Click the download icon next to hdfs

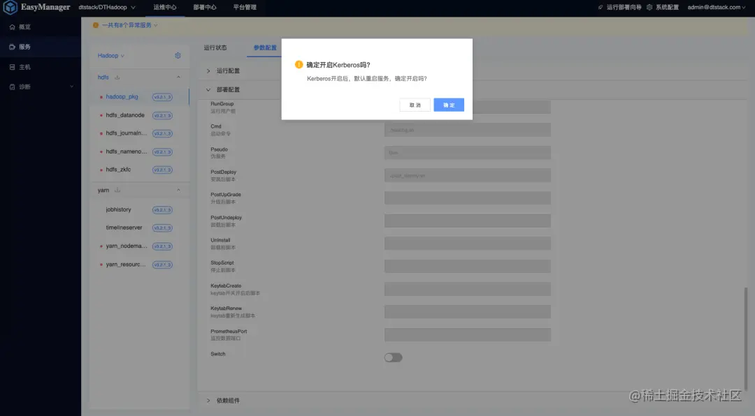pos(117,77)
